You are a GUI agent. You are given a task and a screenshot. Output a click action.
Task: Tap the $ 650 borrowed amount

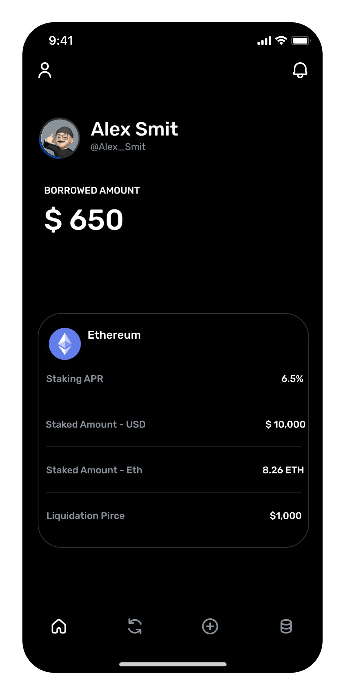click(x=84, y=220)
